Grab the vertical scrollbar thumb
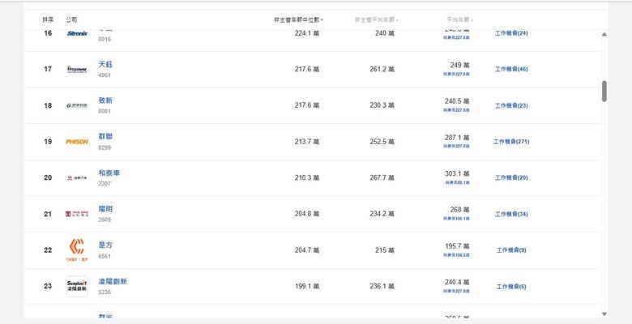The width and height of the screenshot is (632, 324). (604, 91)
